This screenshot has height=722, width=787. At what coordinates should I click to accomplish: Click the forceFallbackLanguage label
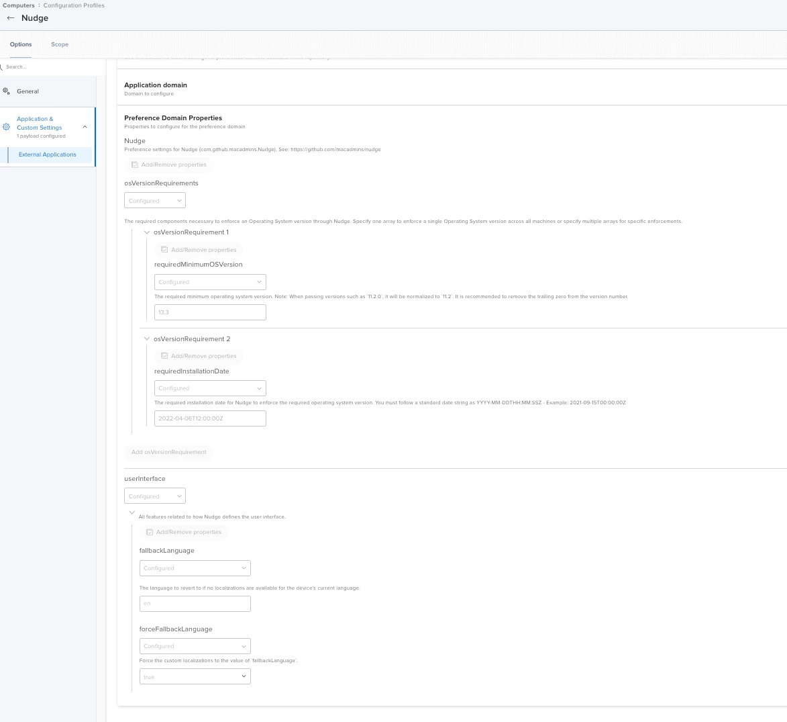tap(176, 629)
